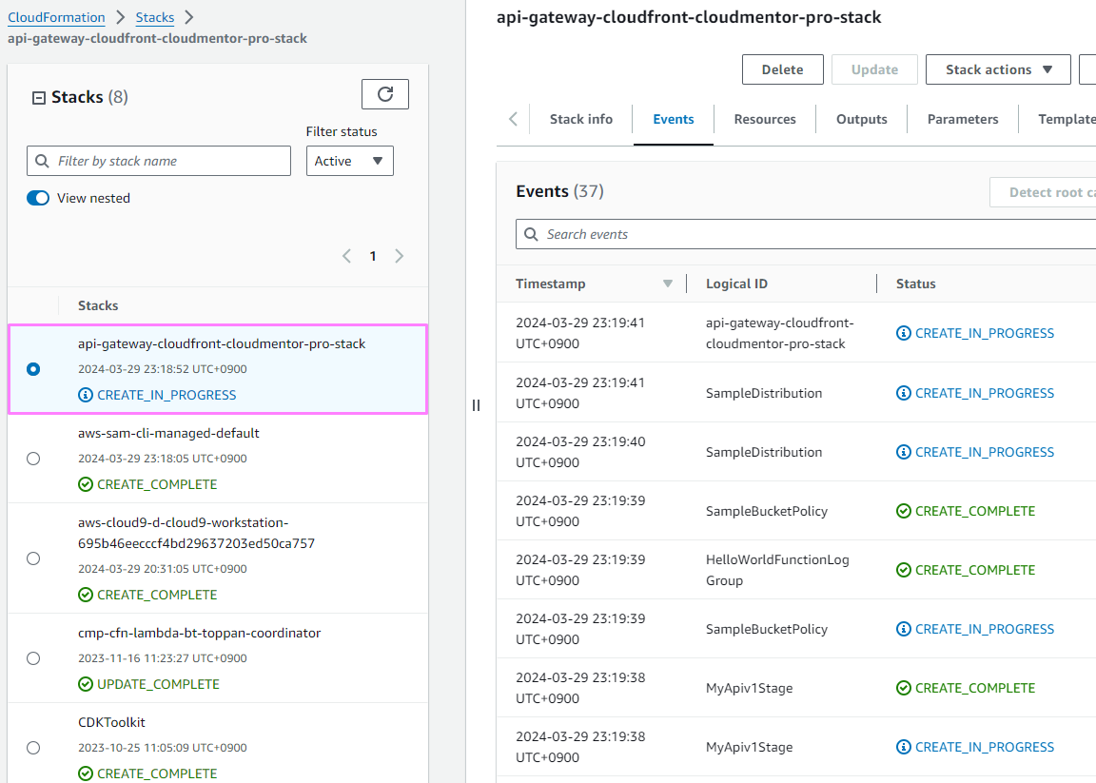Click the magnifier in Search events field

(x=531, y=234)
